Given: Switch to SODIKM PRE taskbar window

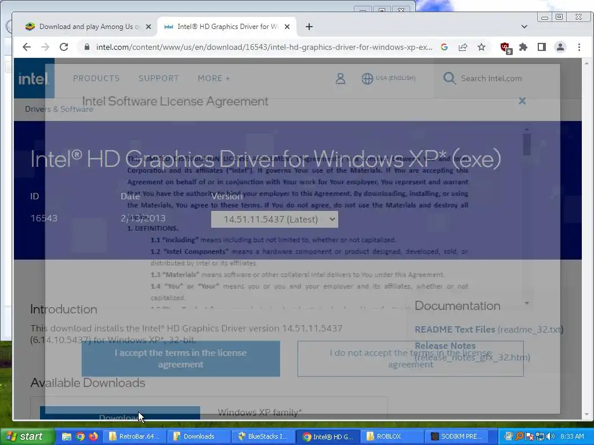Looking at the screenshot, I should 457,436.
